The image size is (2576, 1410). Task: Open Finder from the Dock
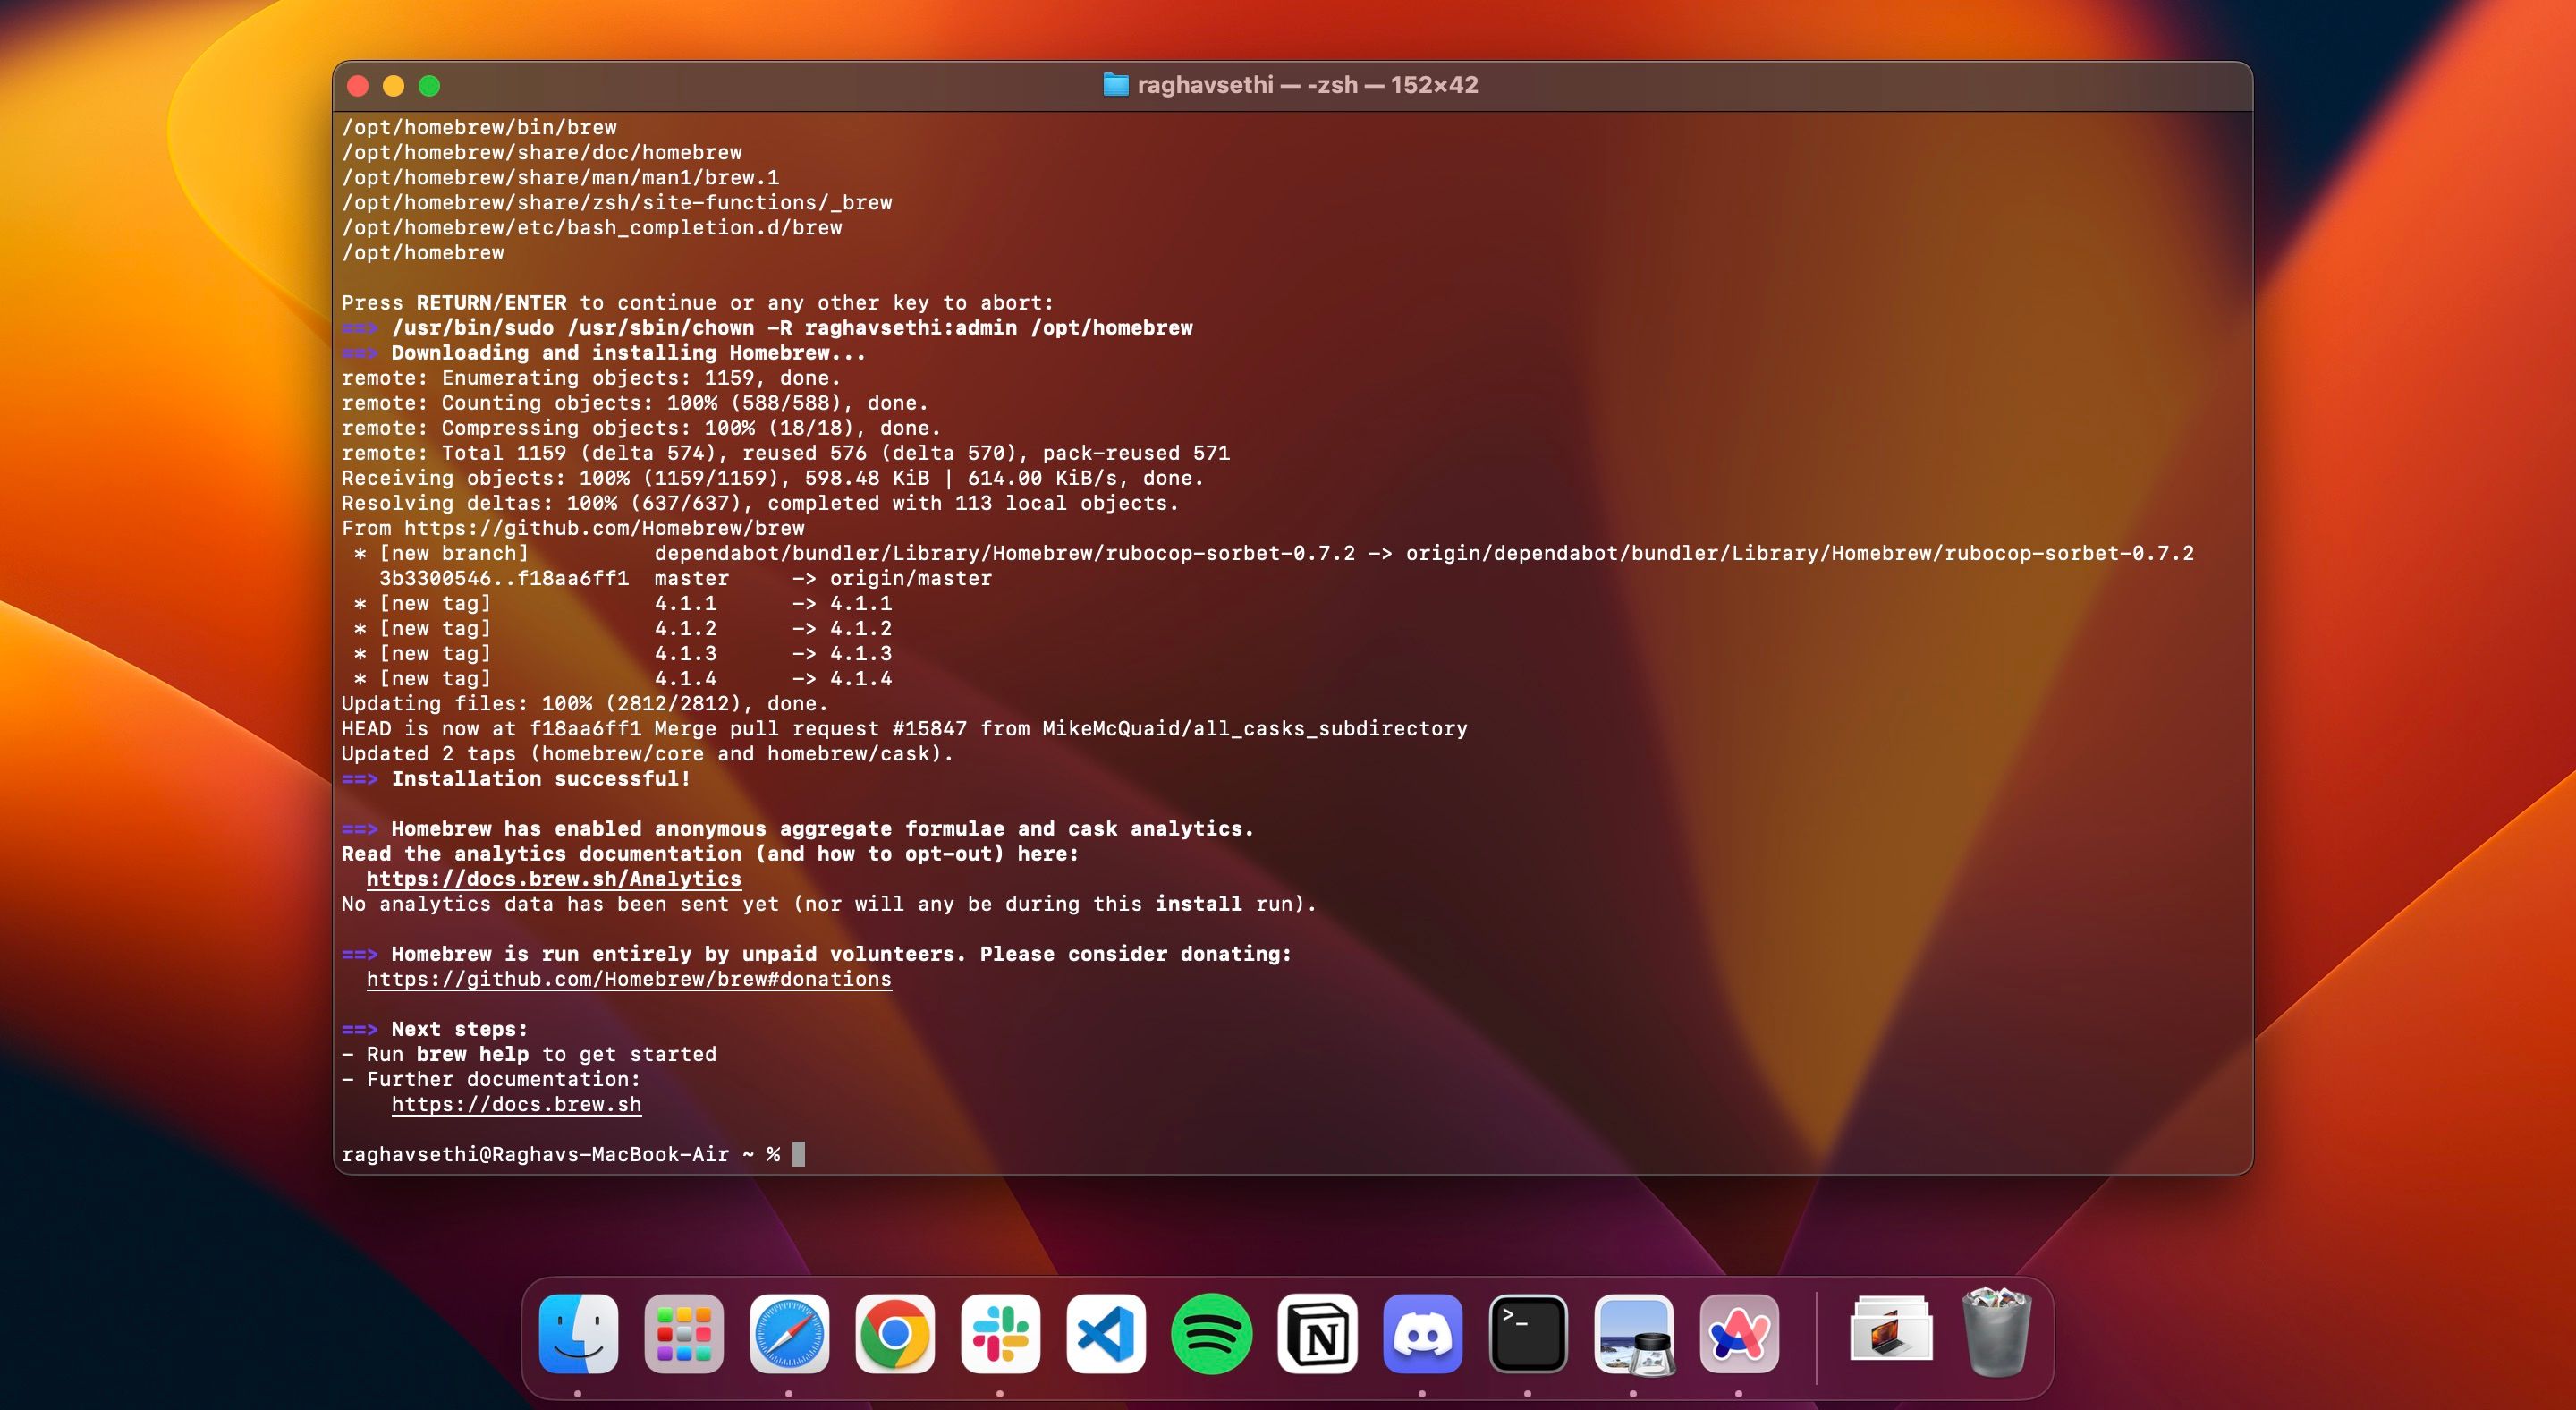point(580,1333)
